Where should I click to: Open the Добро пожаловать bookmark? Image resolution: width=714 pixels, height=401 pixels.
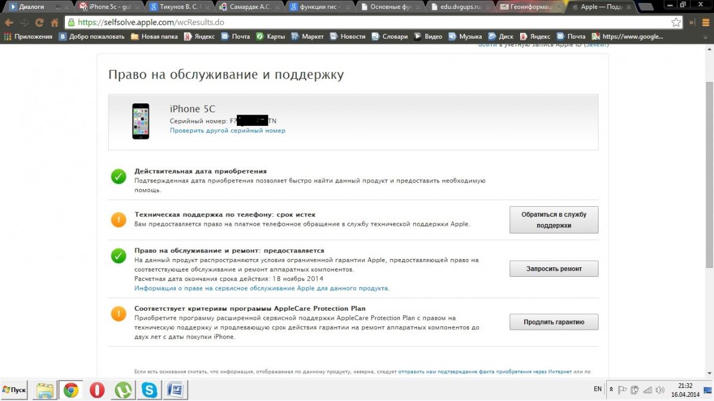pyautogui.click(x=92, y=36)
